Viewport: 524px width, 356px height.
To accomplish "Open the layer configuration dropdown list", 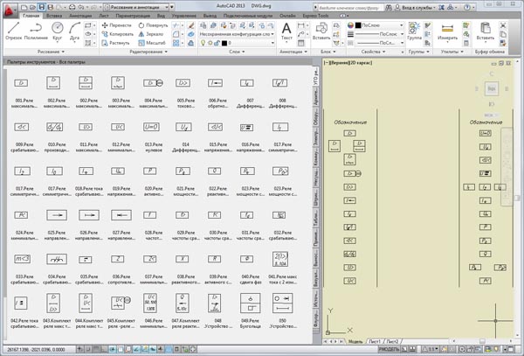I will tap(234, 33).
